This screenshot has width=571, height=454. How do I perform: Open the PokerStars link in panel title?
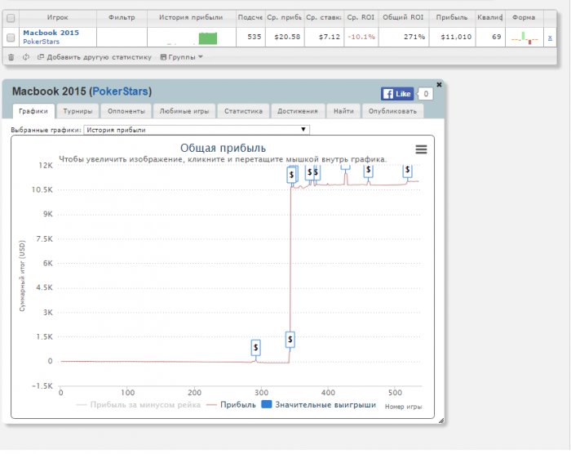(121, 91)
